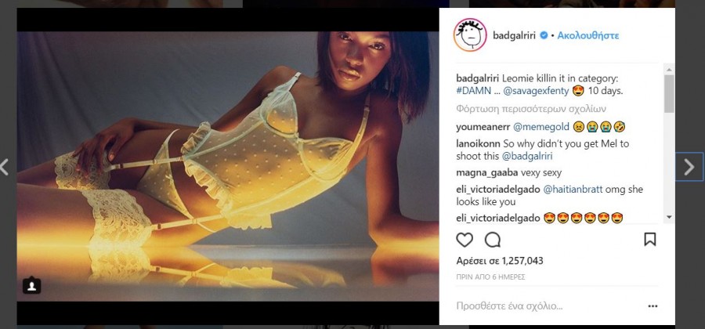Follow badgalriri with Ακολουθήστε button
This screenshot has height=329, width=705.
[588, 35]
